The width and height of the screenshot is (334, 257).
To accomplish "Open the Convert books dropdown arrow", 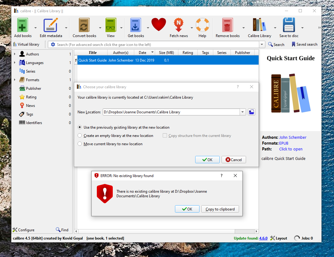I will [x=100, y=28].
